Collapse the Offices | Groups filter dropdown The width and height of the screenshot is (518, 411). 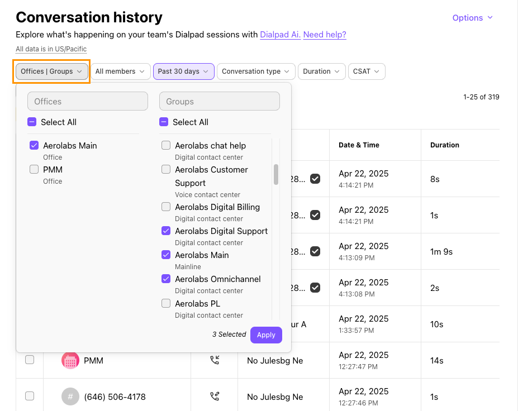[x=51, y=71]
